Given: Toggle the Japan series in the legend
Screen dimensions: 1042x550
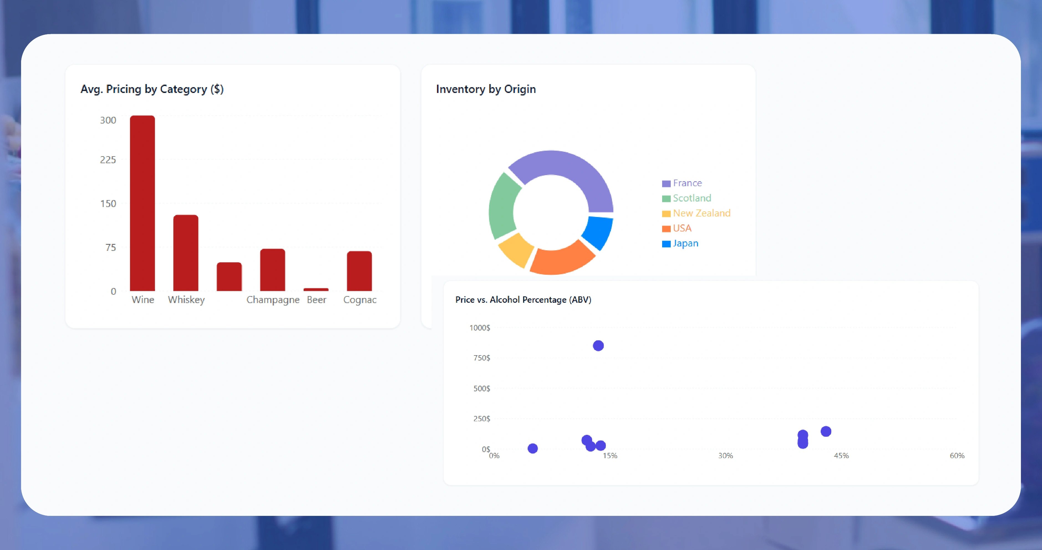Looking at the screenshot, I should point(685,243).
